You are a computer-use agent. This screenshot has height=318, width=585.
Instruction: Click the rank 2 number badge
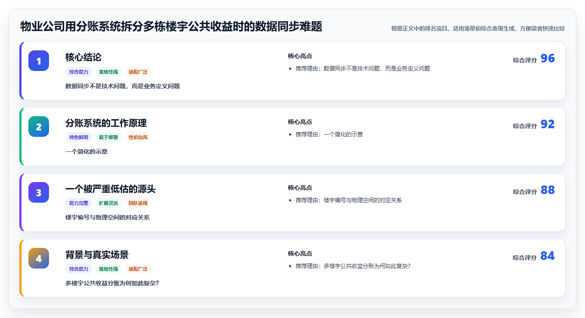point(39,127)
